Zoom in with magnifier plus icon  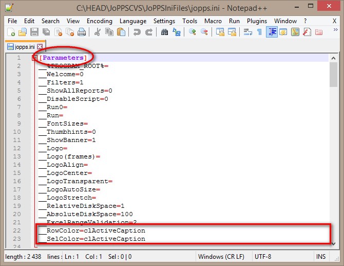193,32
